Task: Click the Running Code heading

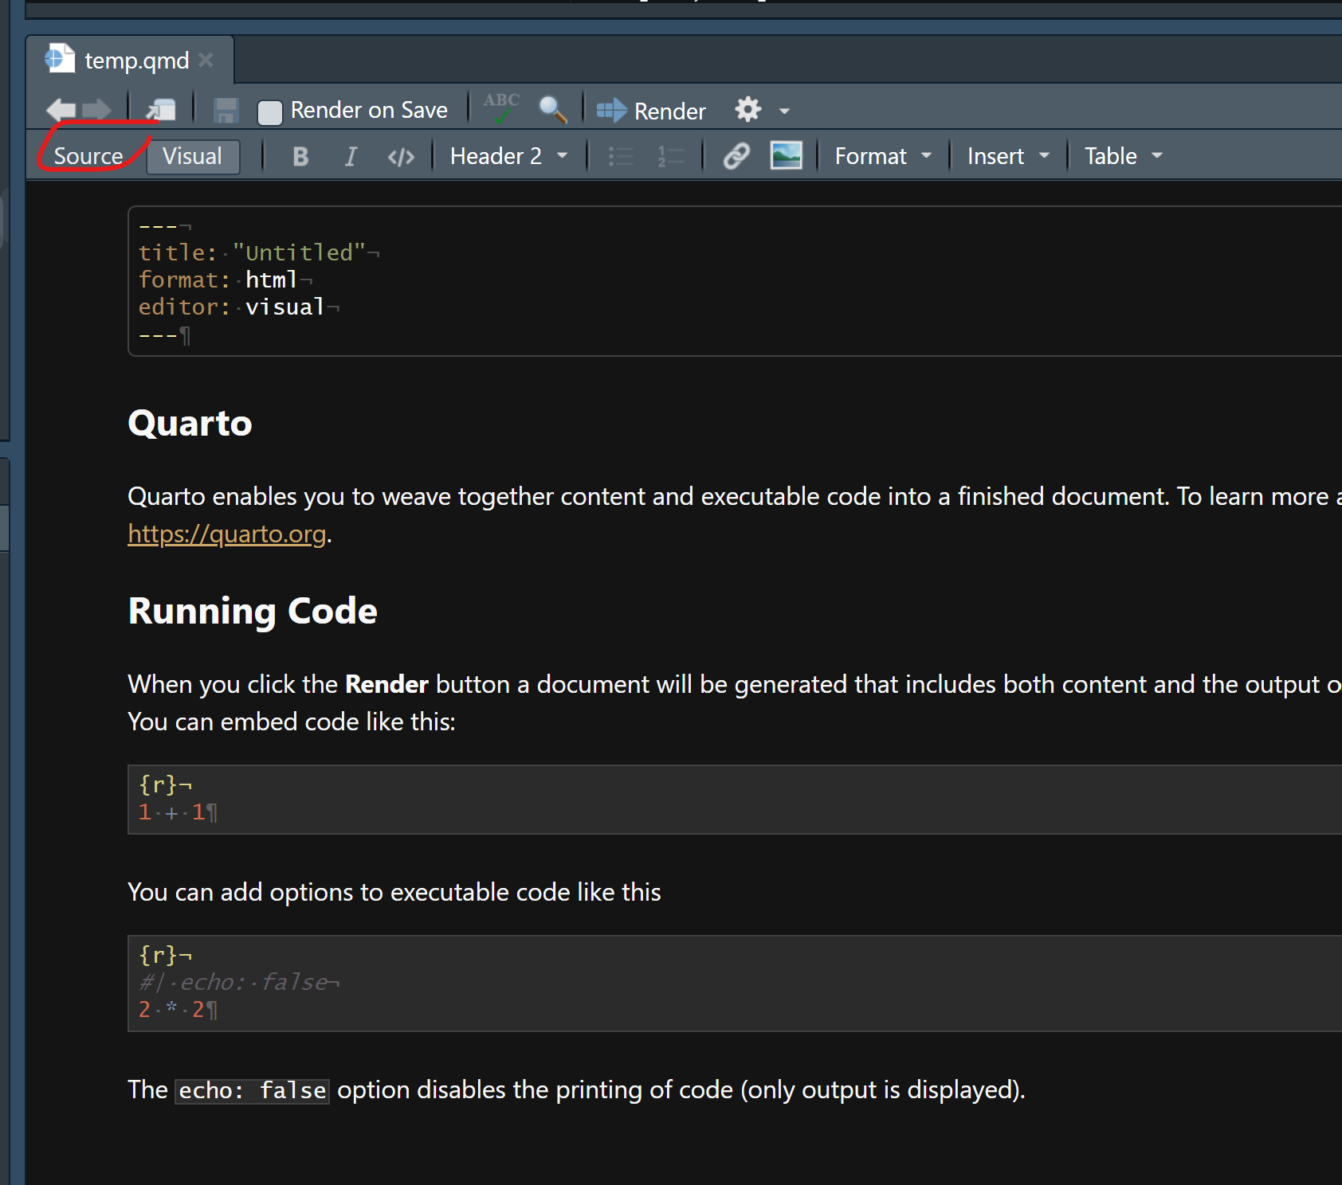Action: click(253, 612)
